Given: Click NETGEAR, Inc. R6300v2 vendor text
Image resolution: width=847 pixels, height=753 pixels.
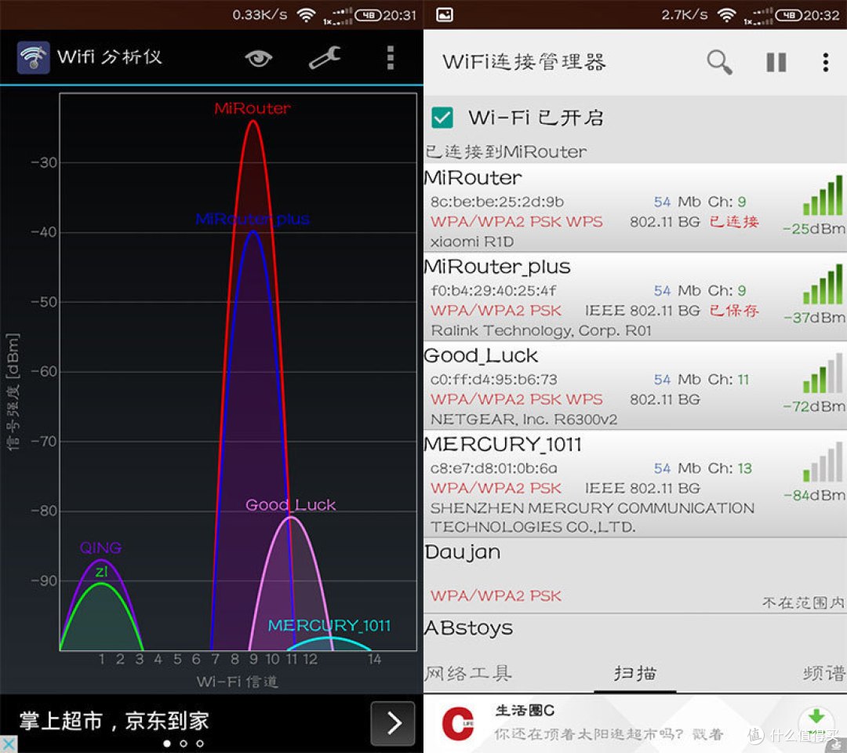Looking at the screenshot, I should click(523, 419).
